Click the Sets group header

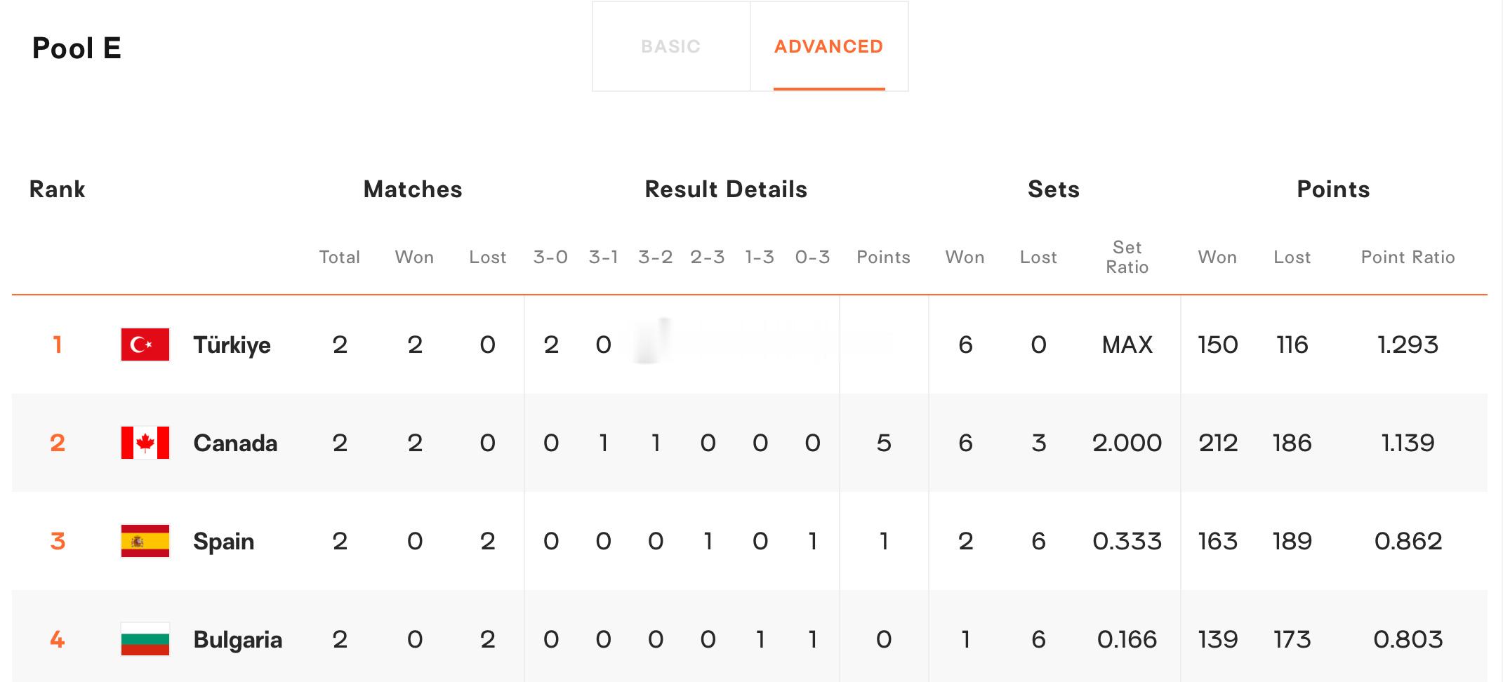click(x=1054, y=189)
